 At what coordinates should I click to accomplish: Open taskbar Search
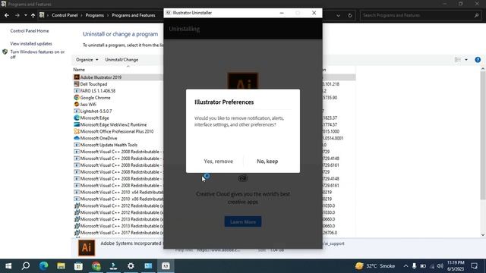[x=26, y=266]
